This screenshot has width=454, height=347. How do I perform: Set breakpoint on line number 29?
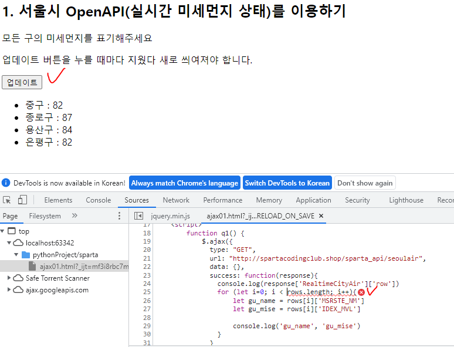coord(147,326)
